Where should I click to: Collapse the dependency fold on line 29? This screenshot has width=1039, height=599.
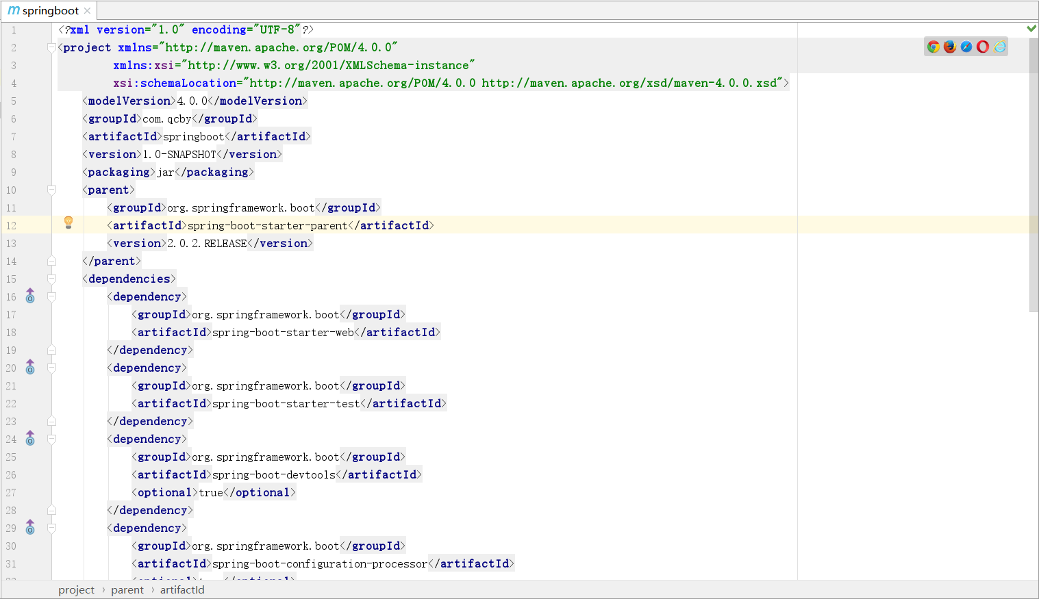[51, 528]
